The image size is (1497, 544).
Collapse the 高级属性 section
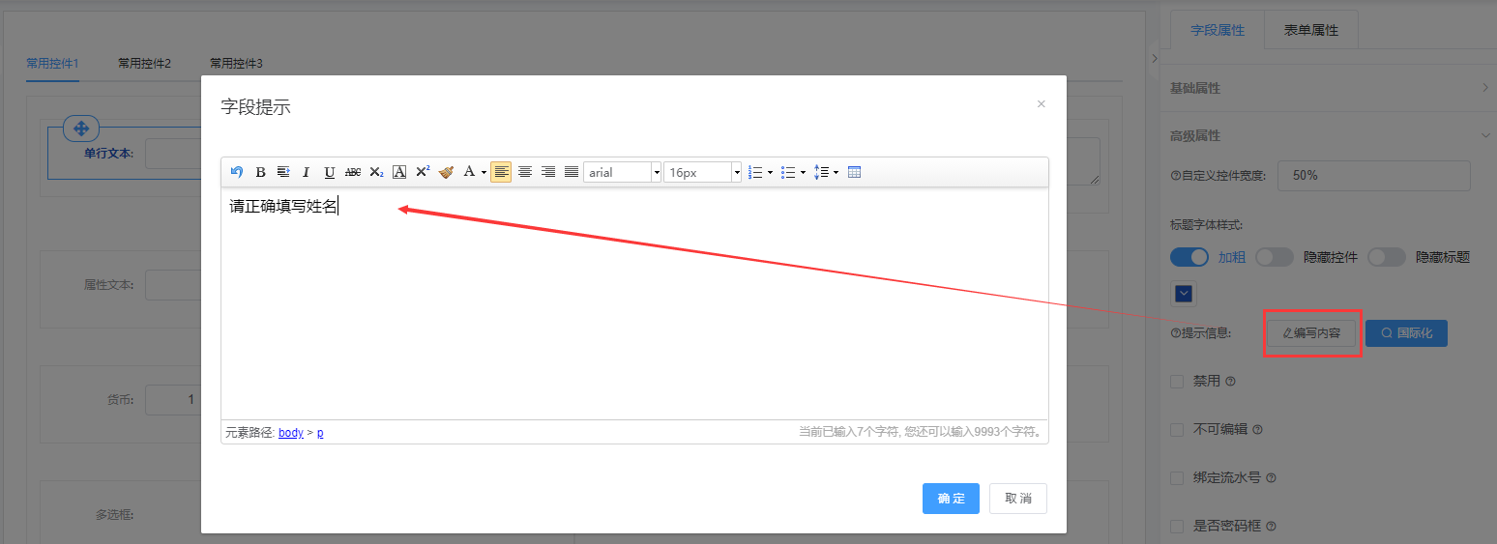coord(1329,136)
